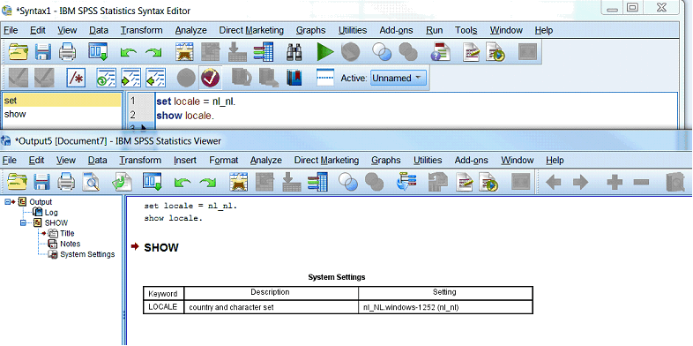Click the dark red checkmark icon in Syntax Editor

(x=211, y=79)
